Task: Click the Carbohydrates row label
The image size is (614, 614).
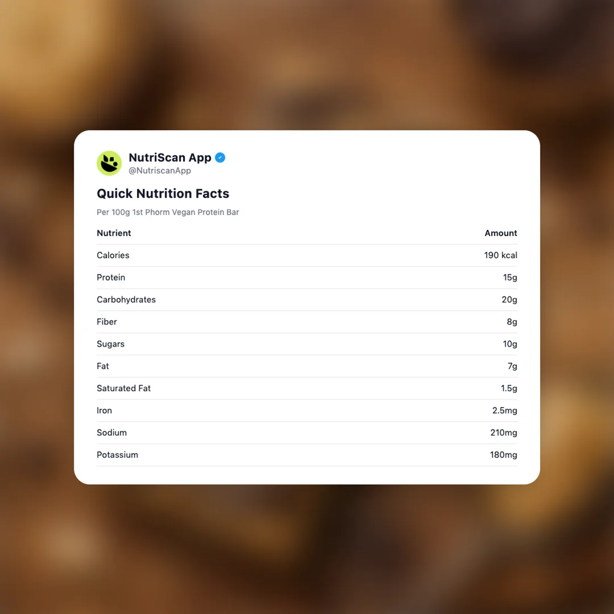Action: coord(126,300)
